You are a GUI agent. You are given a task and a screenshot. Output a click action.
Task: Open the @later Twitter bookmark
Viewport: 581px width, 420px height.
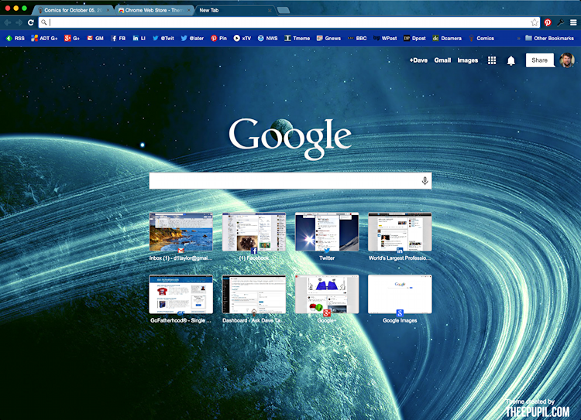[x=192, y=38]
